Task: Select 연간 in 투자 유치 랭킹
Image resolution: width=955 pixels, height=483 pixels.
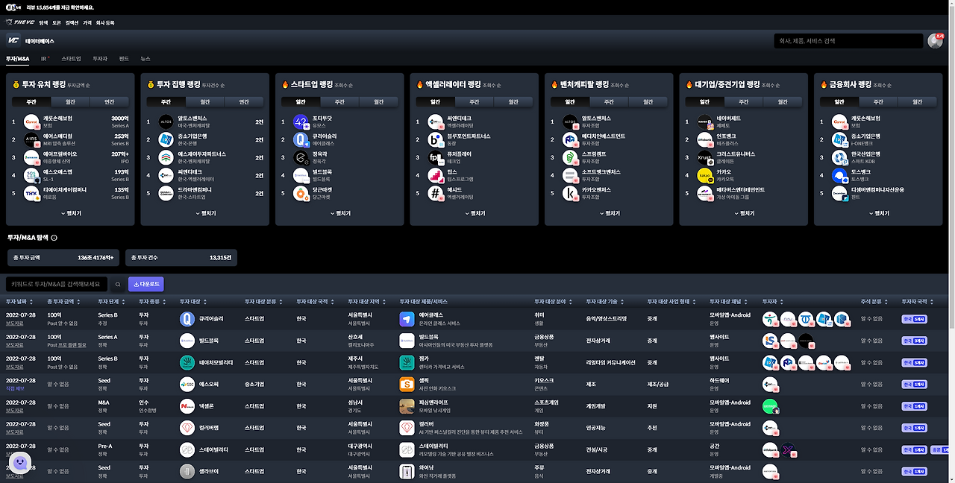Action: 109,102
